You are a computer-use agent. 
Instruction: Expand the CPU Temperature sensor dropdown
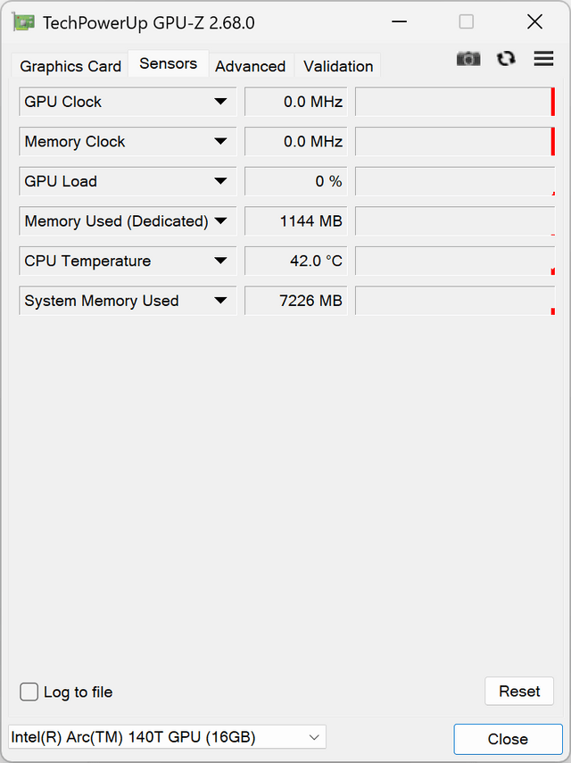(x=220, y=261)
